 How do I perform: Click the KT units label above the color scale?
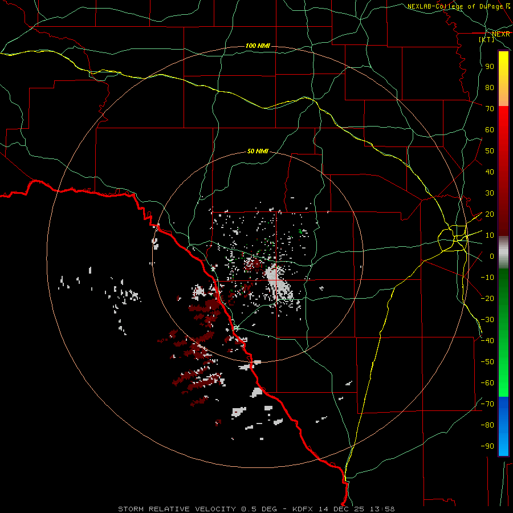point(487,39)
